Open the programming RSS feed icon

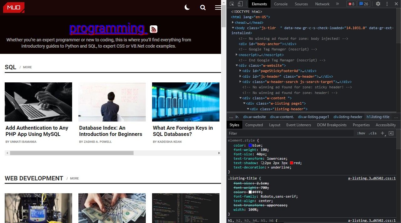[153, 29]
